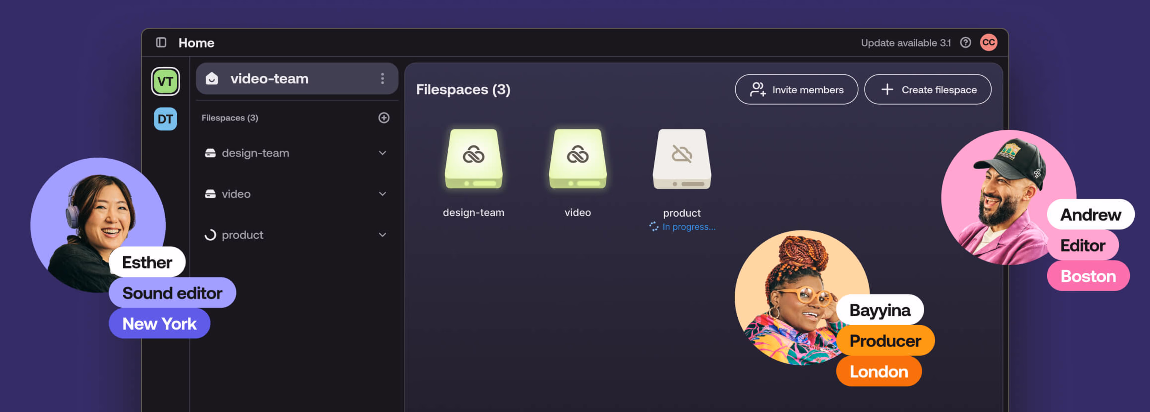Select the VT workspace icon in the sidebar
The height and width of the screenshot is (412, 1150).
click(x=165, y=81)
